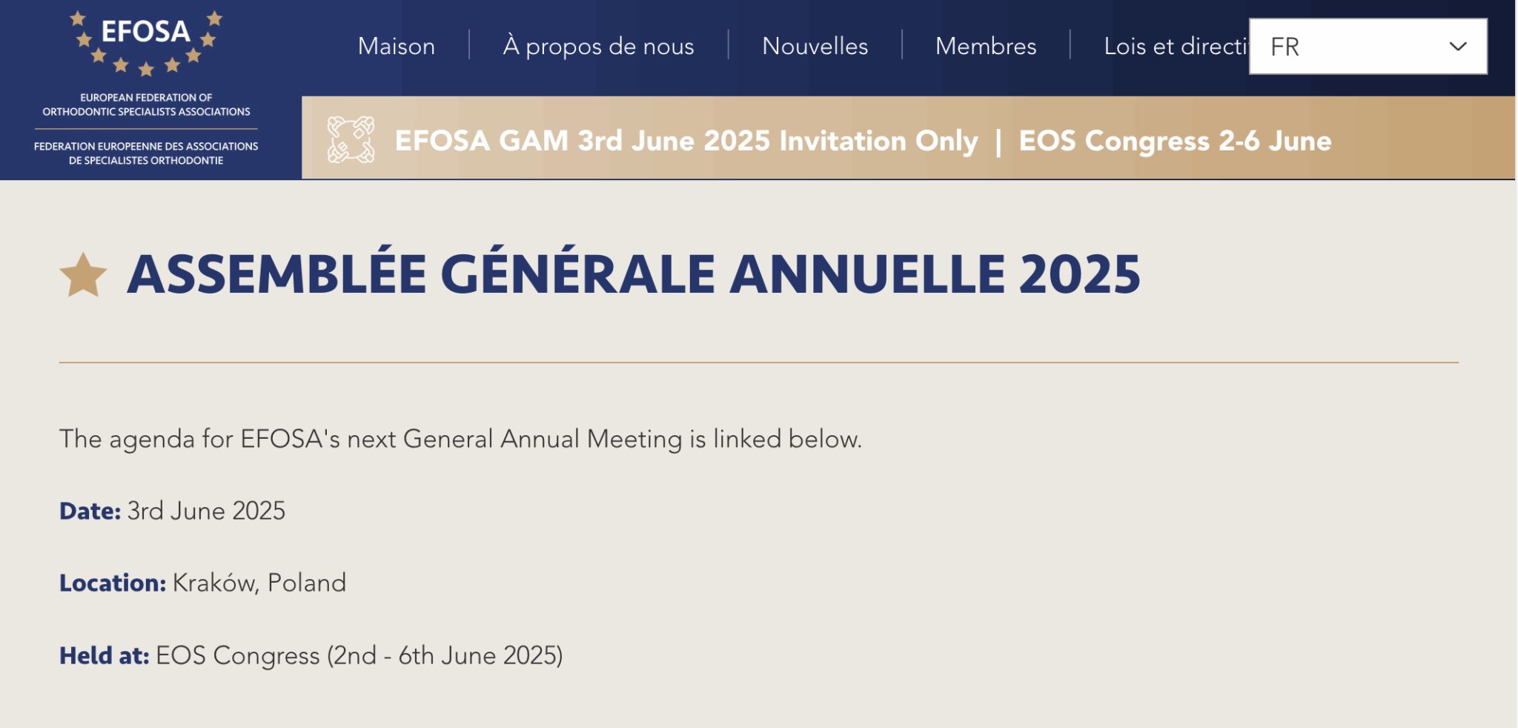1518x728 pixels.
Task: Expand language list with chevron arrow
Action: (x=1457, y=46)
